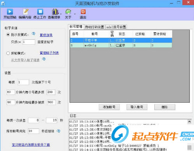
Task: Click the 累计顶帖 column header
Action: point(161,34)
